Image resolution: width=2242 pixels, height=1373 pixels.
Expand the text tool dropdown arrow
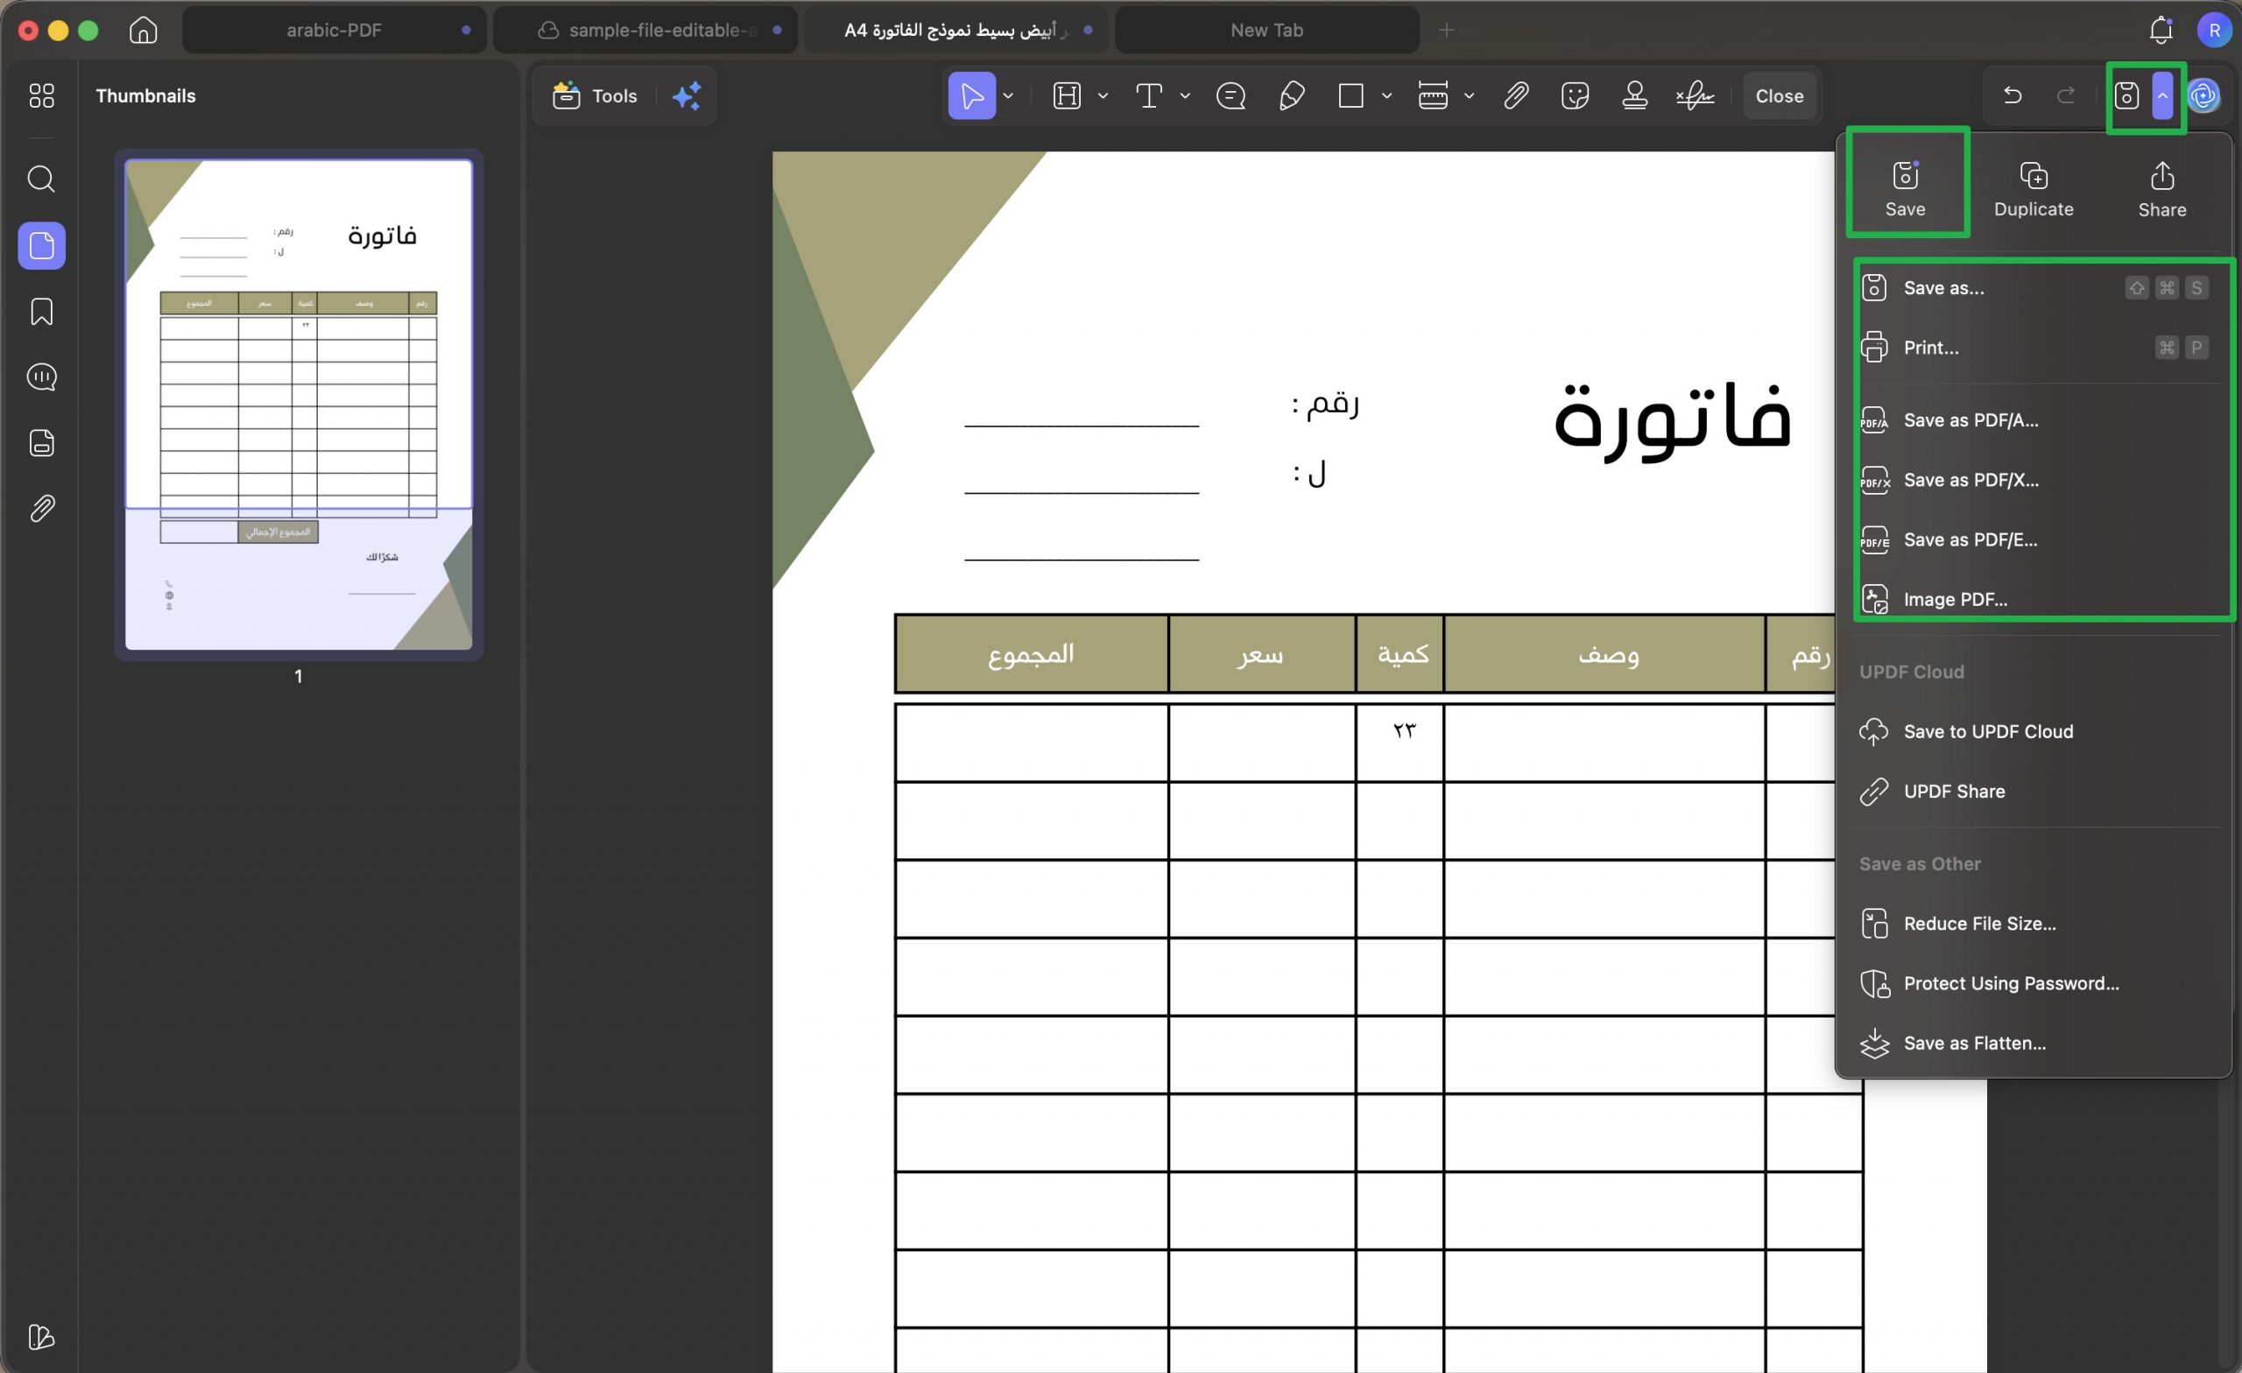coord(1185,95)
